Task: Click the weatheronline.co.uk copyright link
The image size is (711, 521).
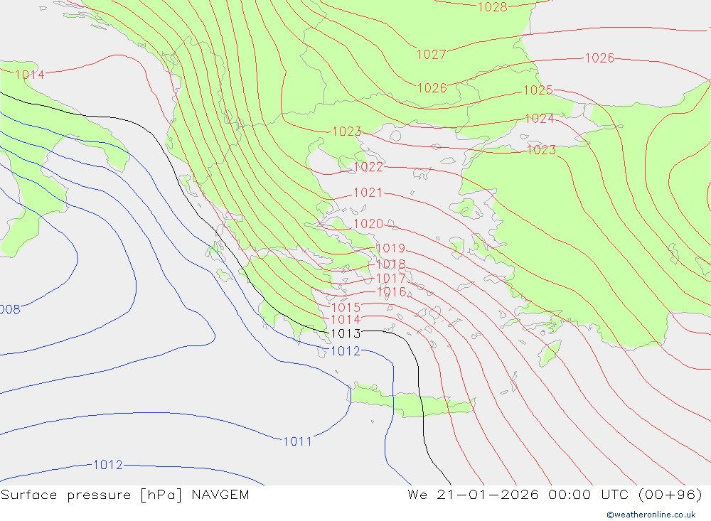Action: (x=651, y=515)
